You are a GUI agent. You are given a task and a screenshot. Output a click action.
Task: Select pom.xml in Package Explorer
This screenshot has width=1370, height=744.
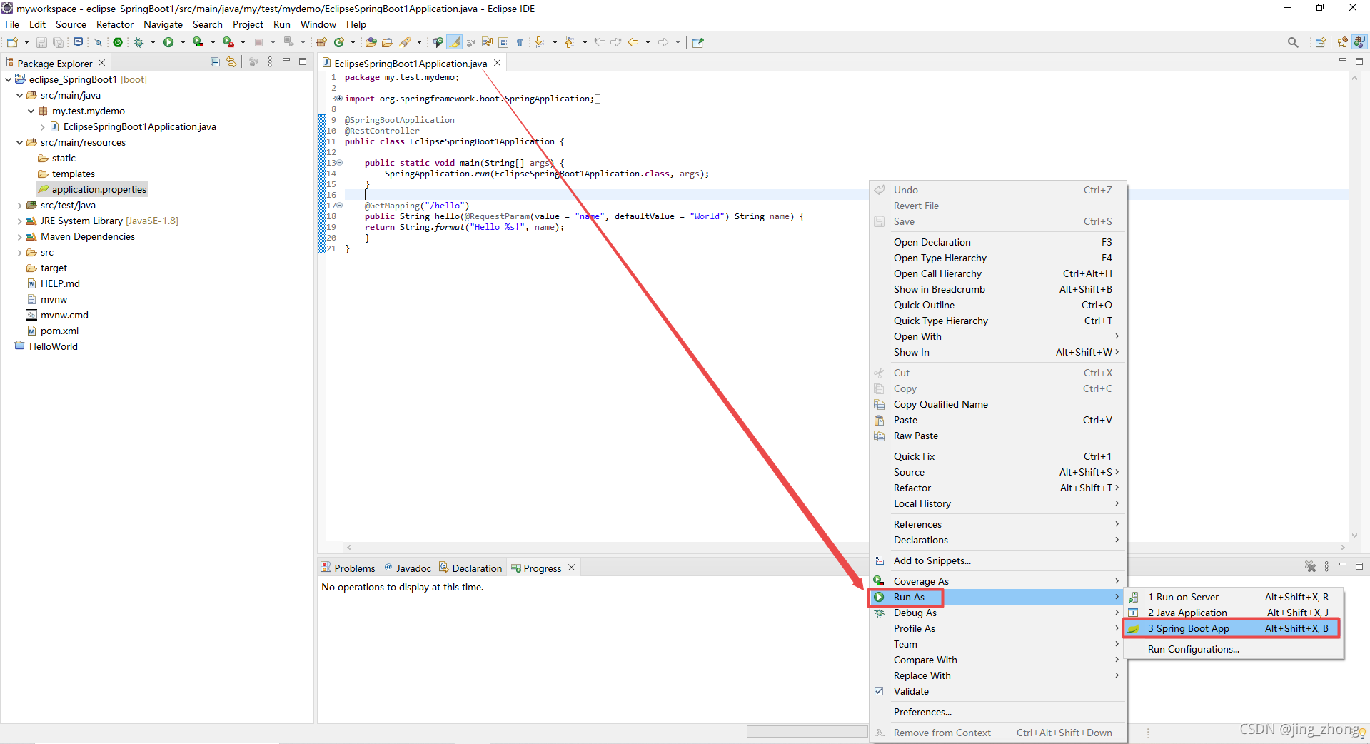(x=52, y=331)
